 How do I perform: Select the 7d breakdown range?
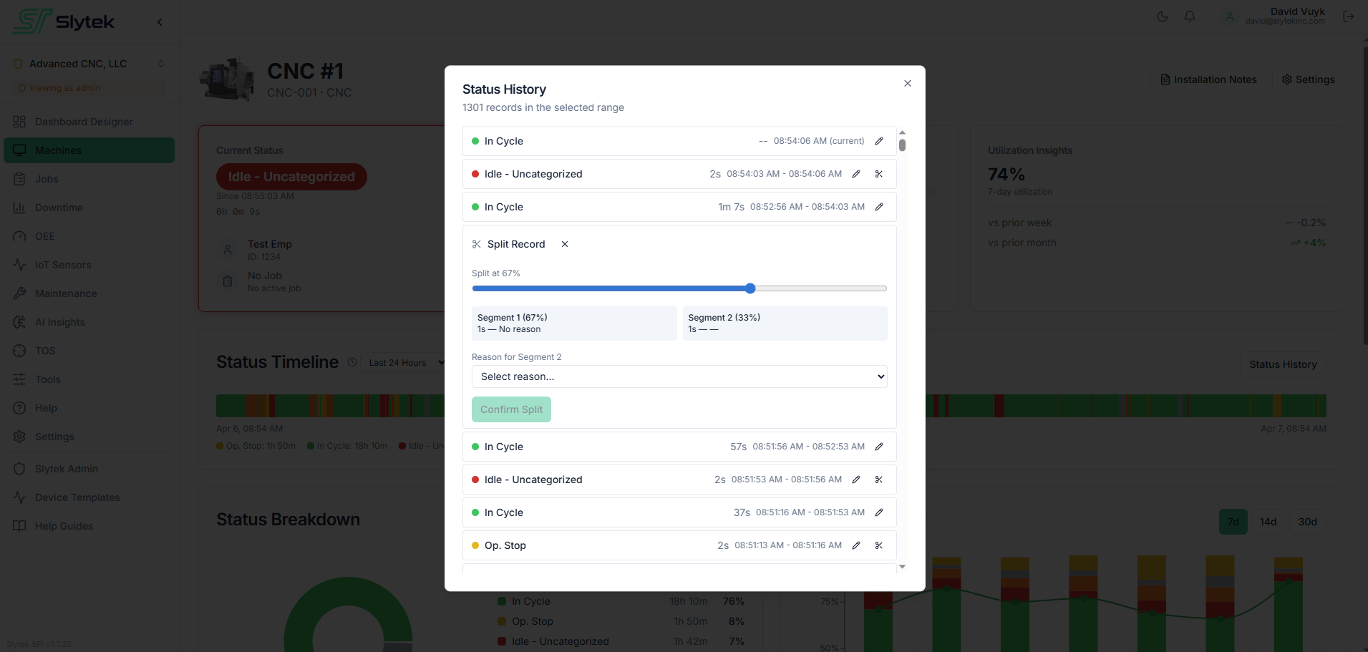click(1233, 522)
